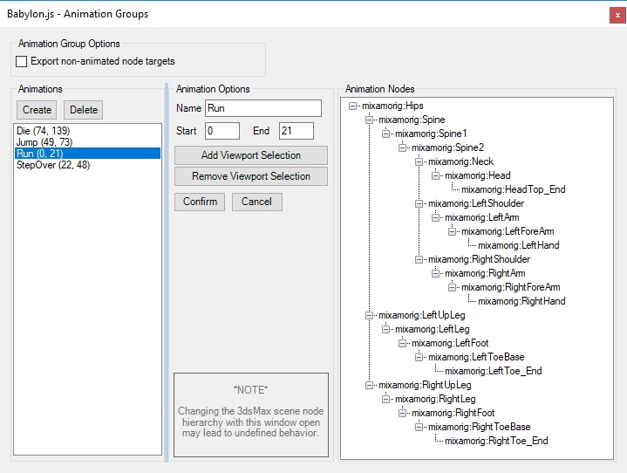Click the Create animation button

[37, 110]
